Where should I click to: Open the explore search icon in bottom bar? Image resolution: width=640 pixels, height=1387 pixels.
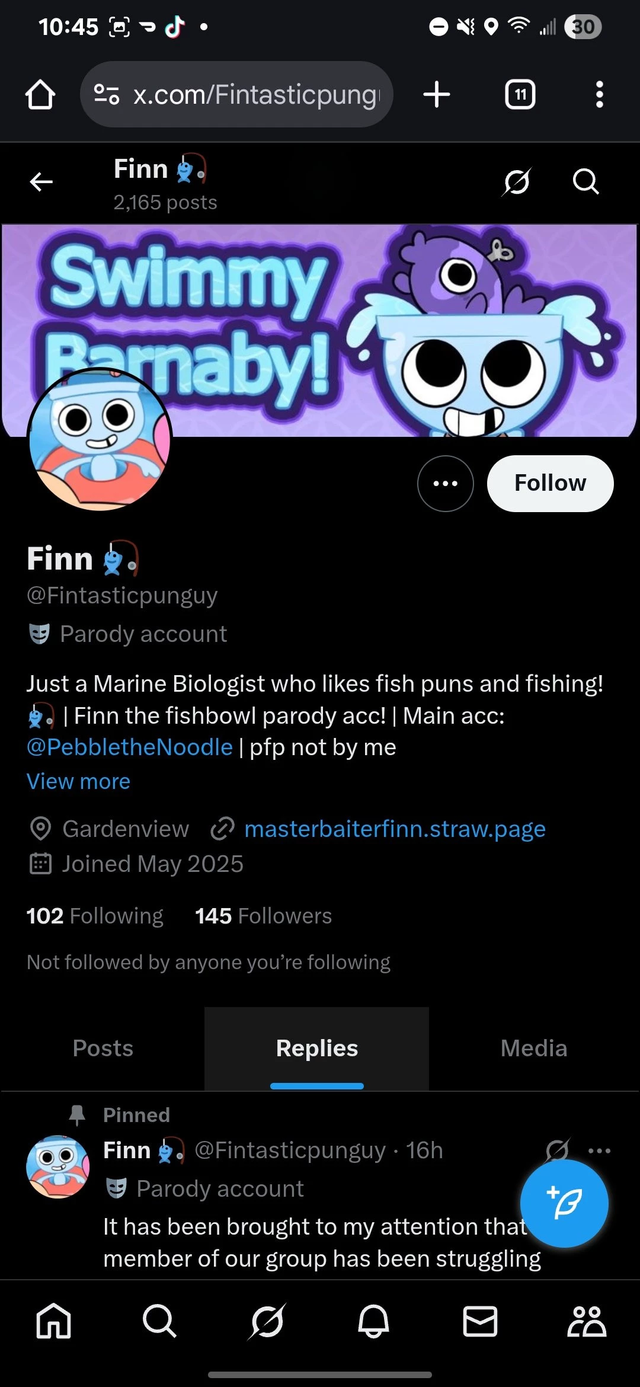click(159, 1321)
